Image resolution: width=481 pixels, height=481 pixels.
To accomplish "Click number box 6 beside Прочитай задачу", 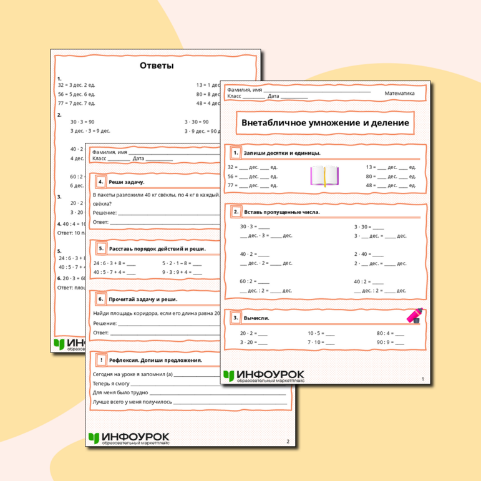I will 100,299.
